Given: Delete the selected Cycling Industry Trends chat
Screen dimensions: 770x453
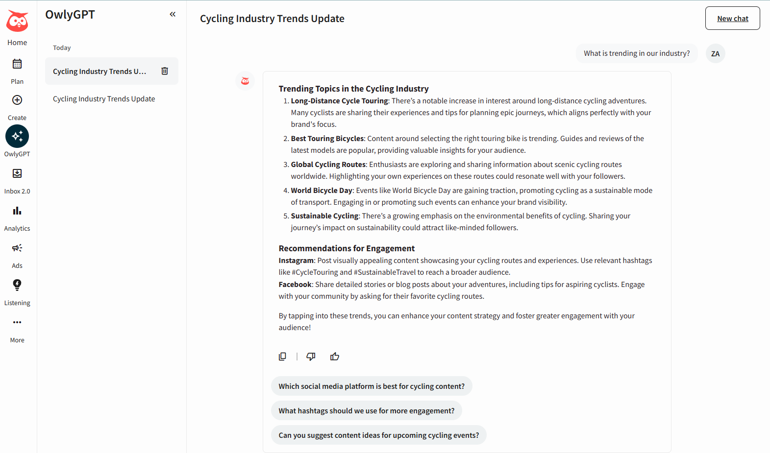Looking at the screenshot, I should pyautogui.click(x=165, y=71).
